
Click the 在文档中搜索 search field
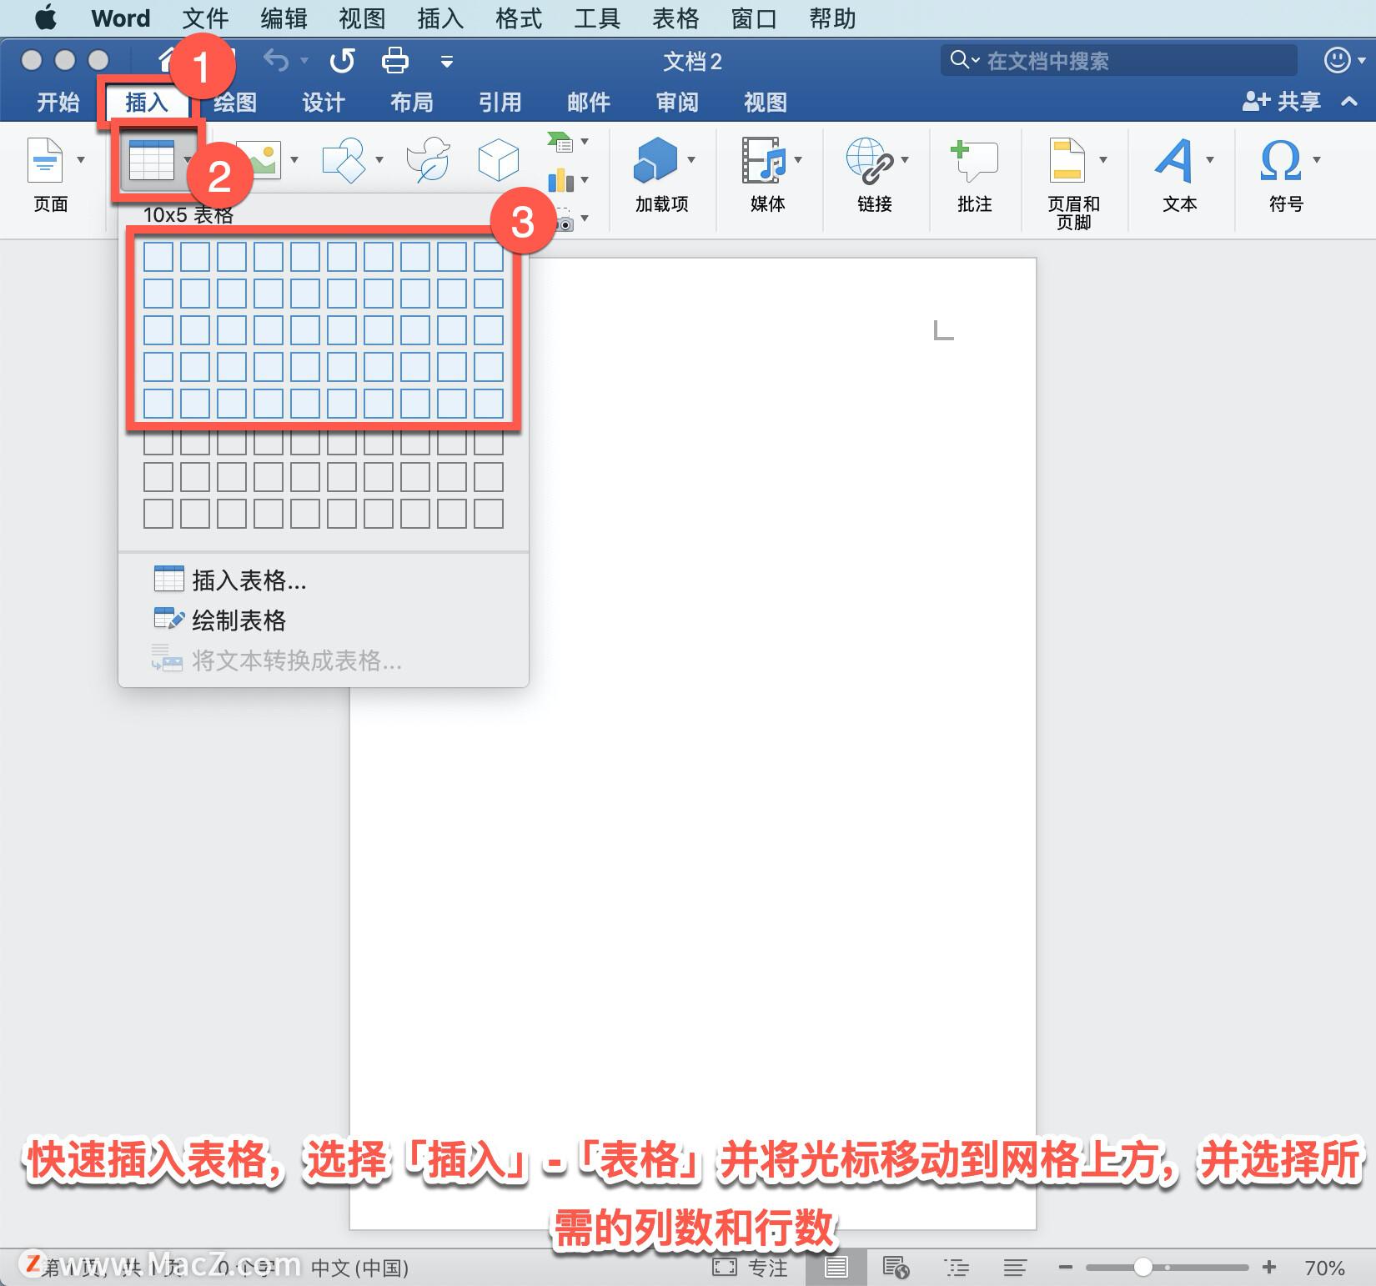coord(1117,60)
